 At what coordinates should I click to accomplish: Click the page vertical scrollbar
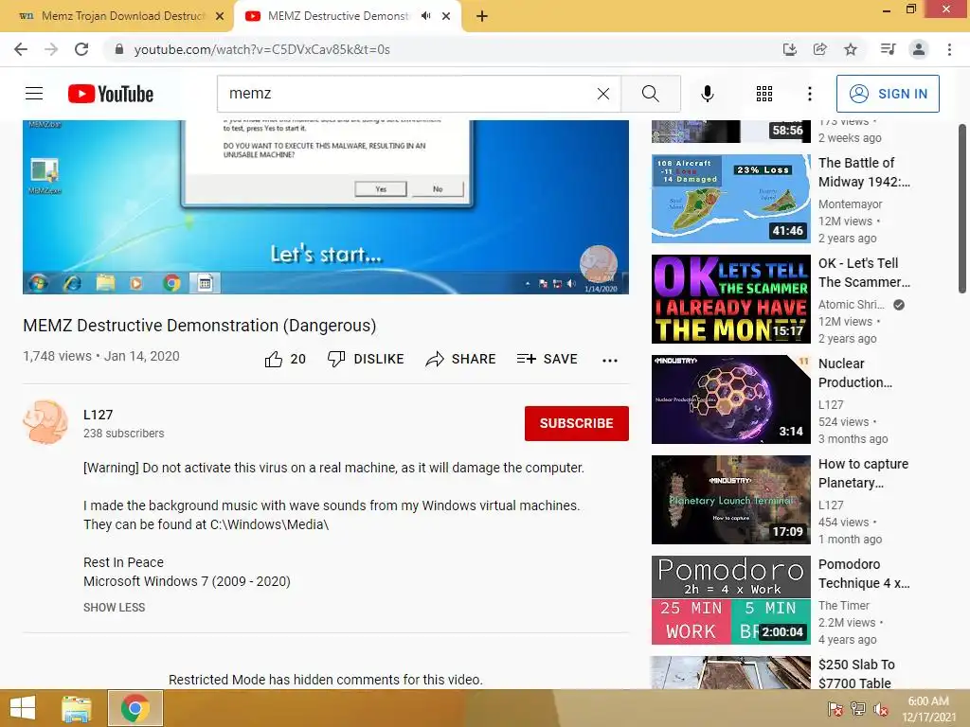[962, 209]
